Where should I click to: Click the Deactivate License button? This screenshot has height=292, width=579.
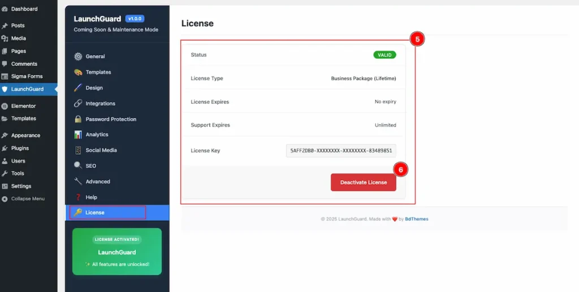[x=364, y=182]
